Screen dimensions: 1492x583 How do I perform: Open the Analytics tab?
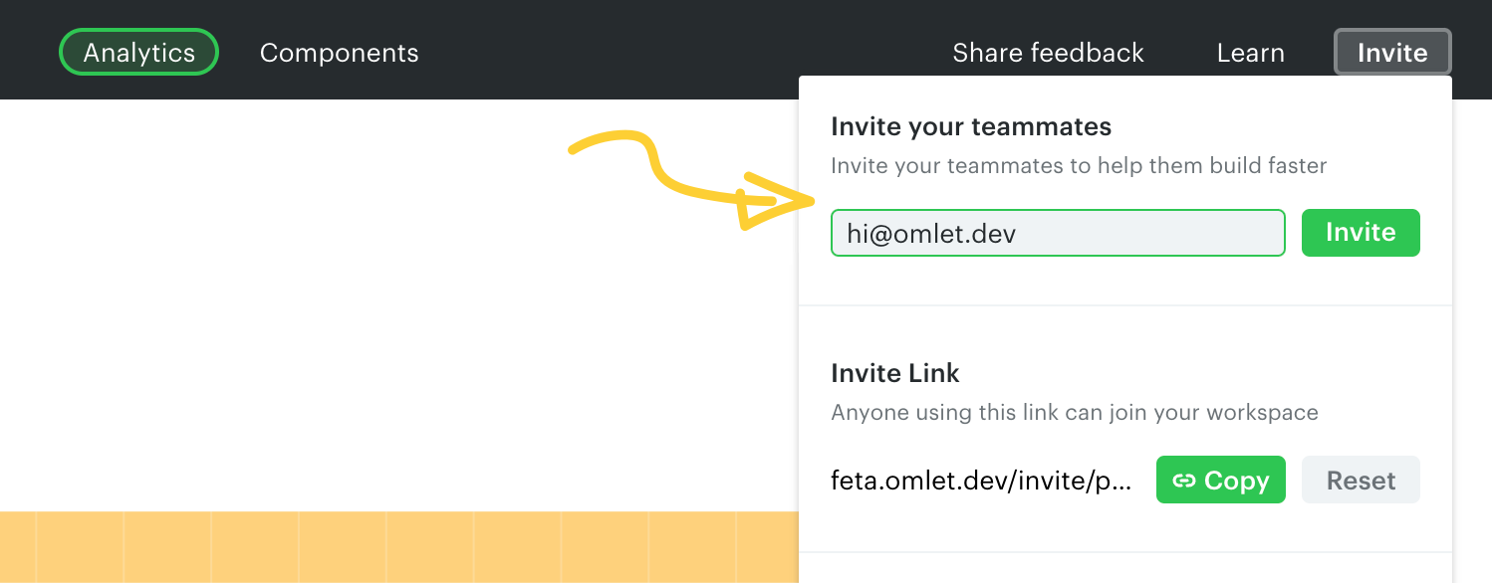pyautogui.click(x=138, y=53)
